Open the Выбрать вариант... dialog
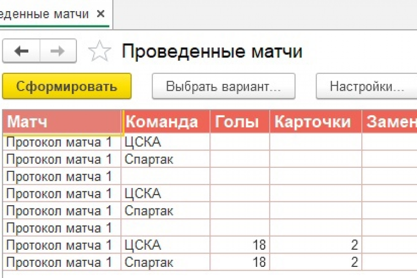 point(223,86)
